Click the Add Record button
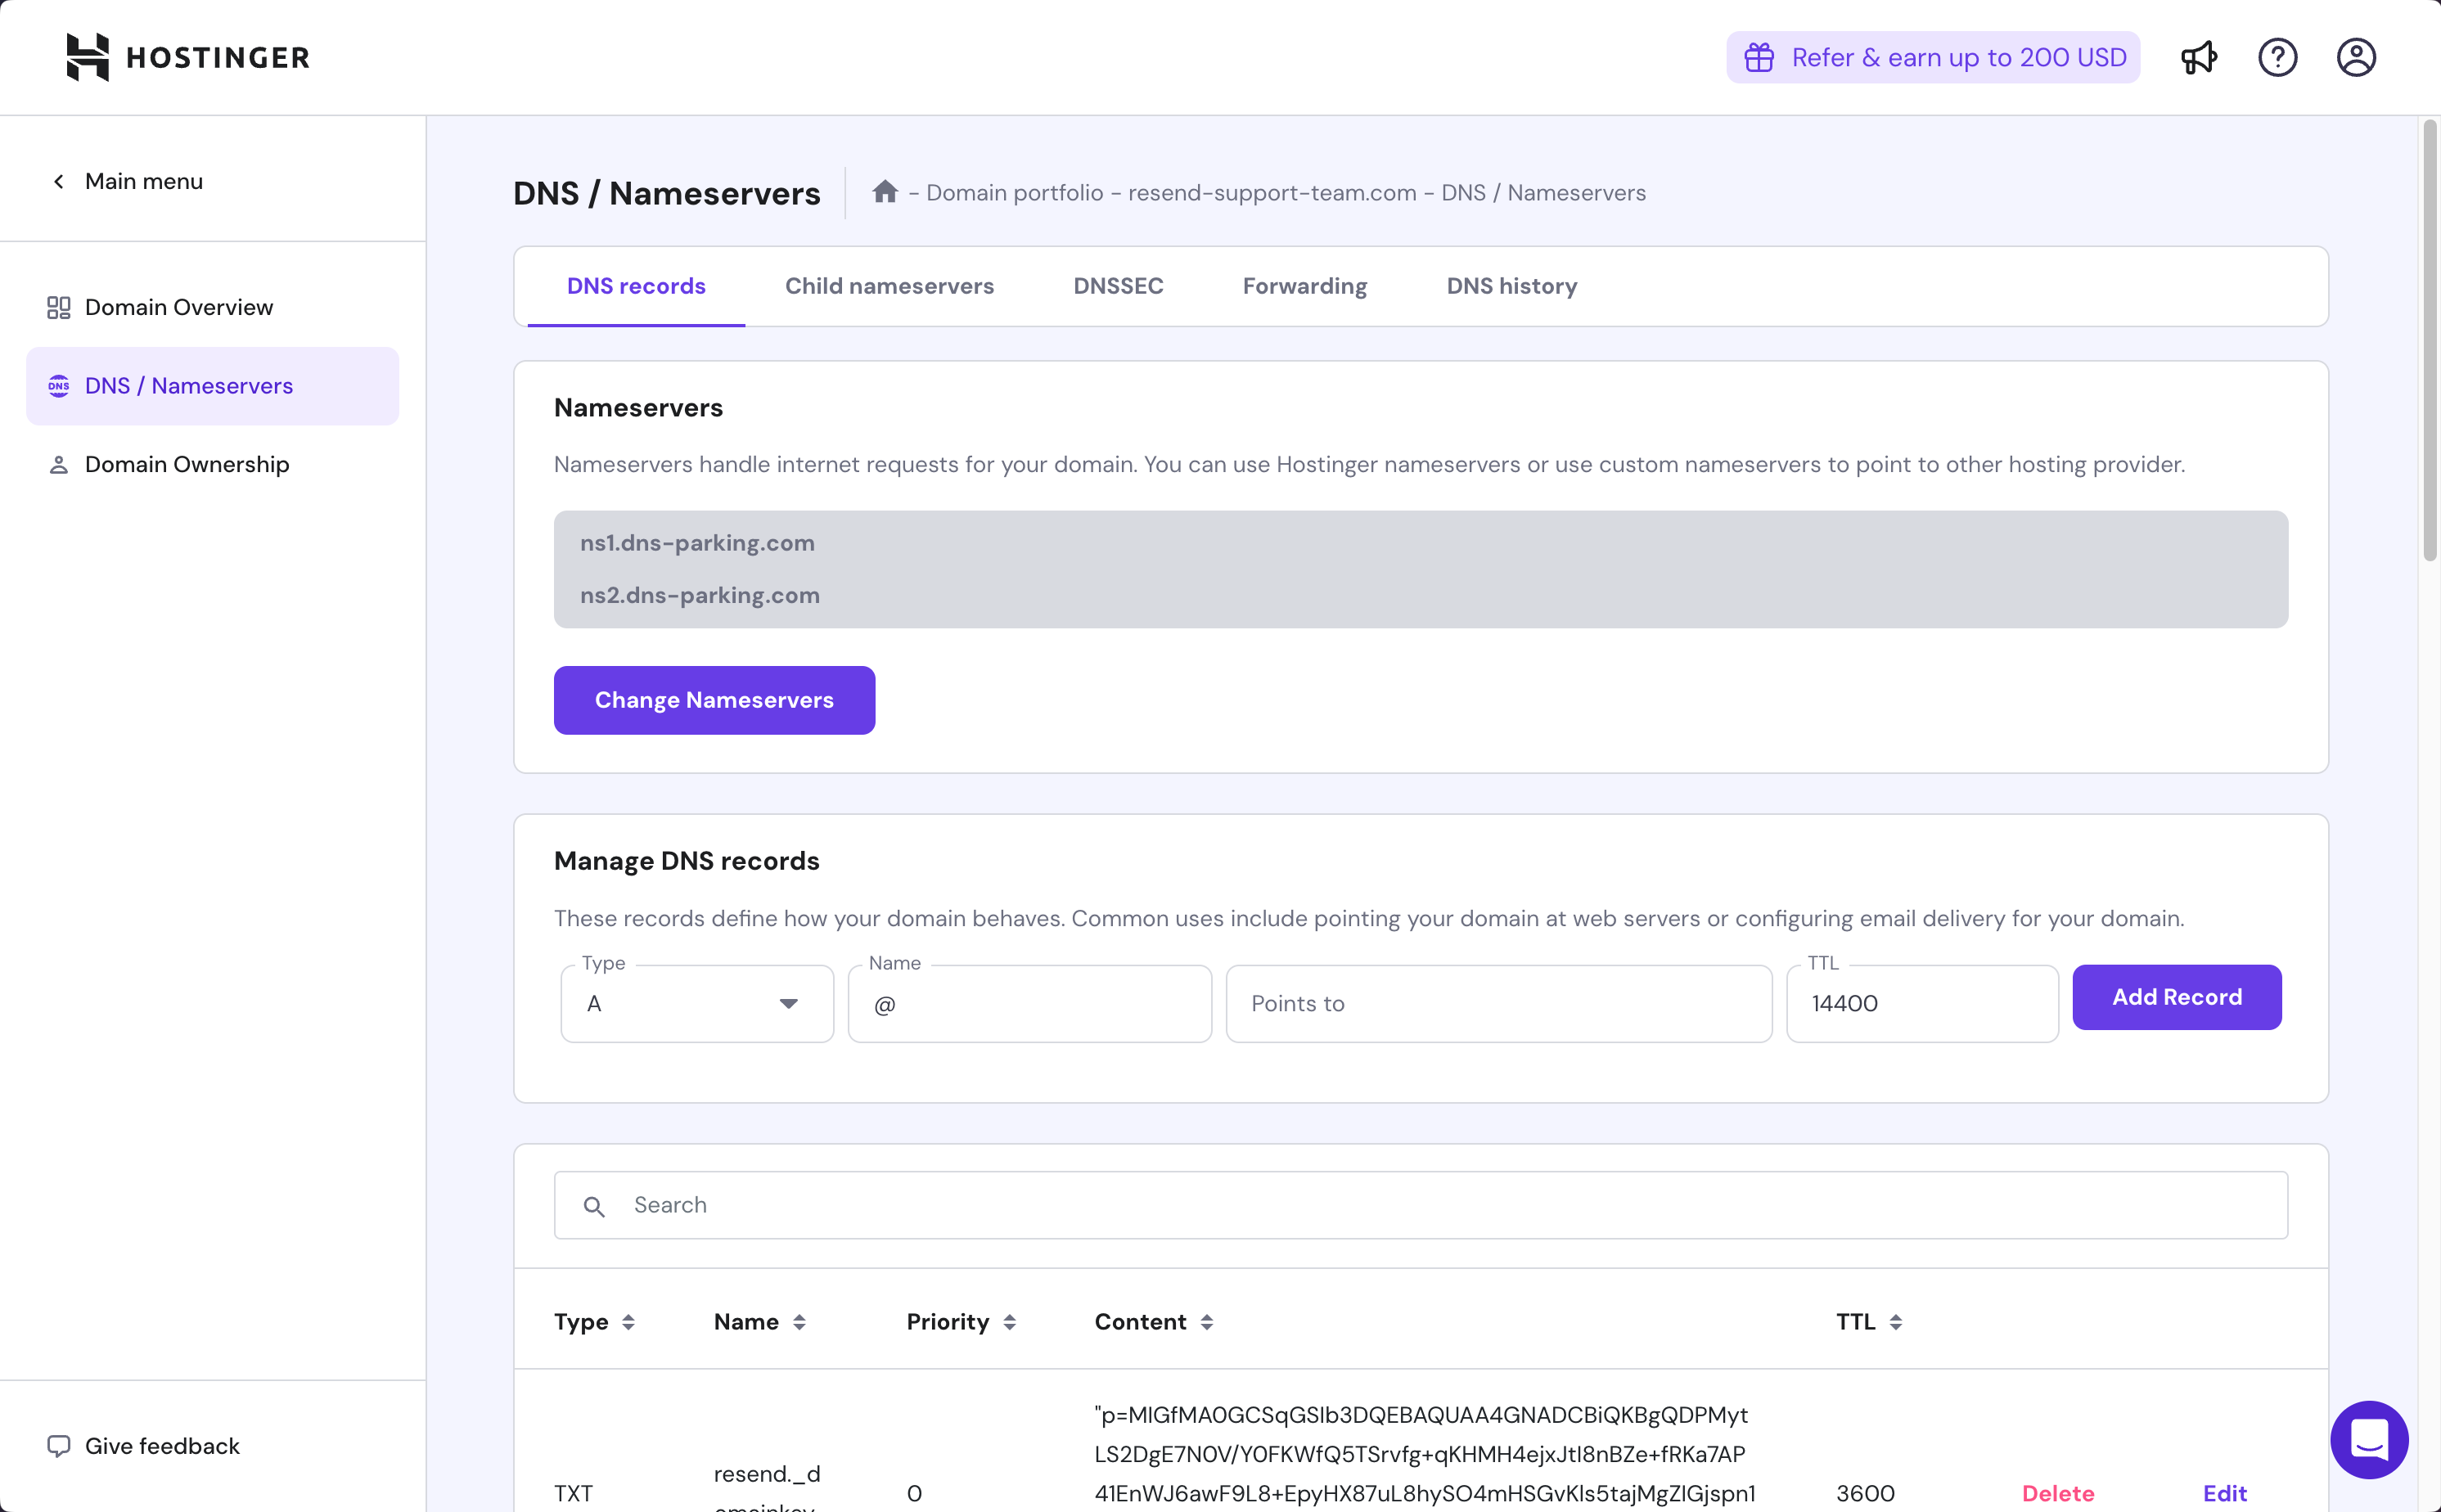 [x=2176, y=997]
